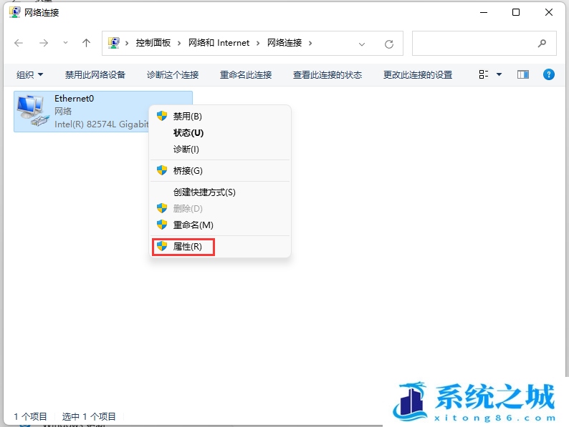Go up one folder level

point(86,43)
